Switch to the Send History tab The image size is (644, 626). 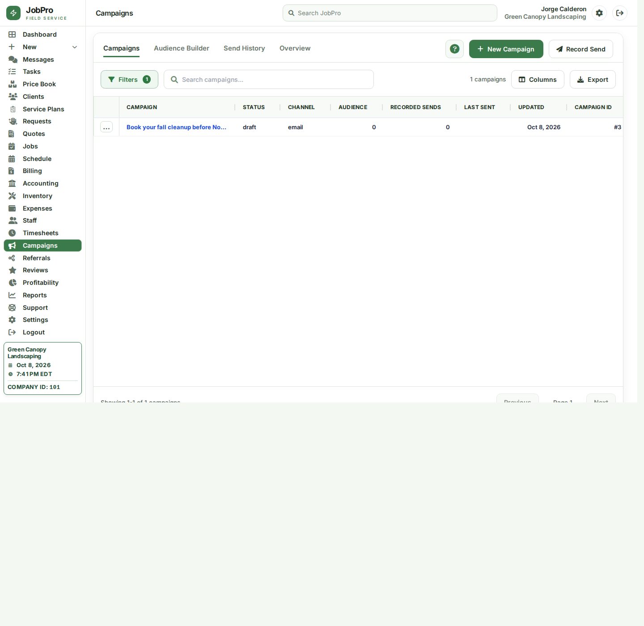pyautogui.click(x=244, y=48)
